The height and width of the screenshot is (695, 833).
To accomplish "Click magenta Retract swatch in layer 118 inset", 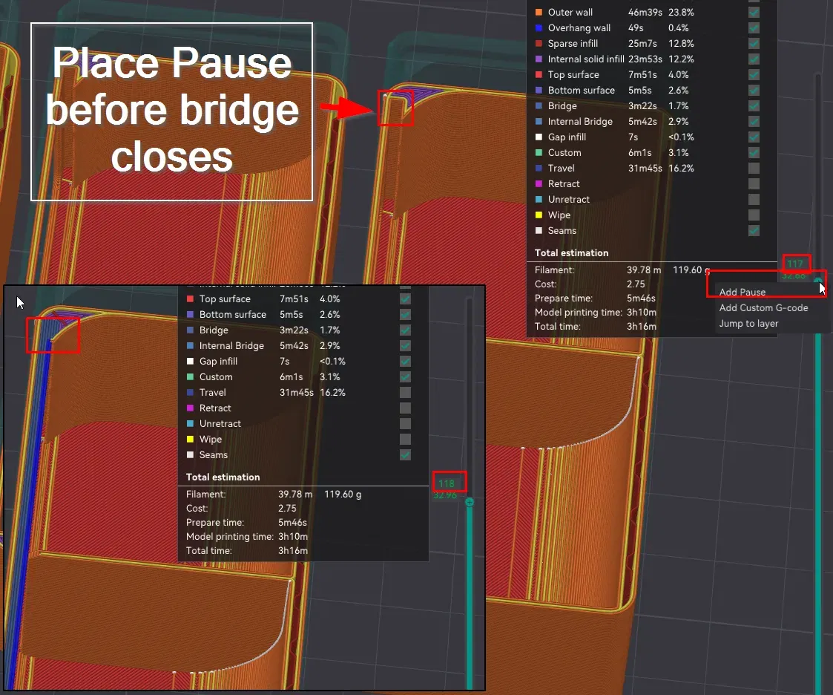I will [190, 408].
